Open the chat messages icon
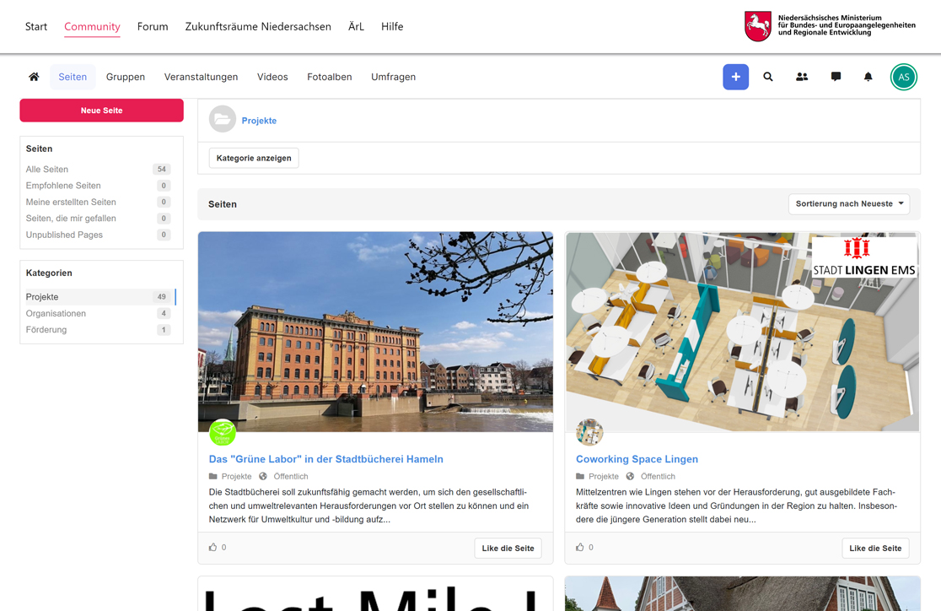 click(836, 77)
